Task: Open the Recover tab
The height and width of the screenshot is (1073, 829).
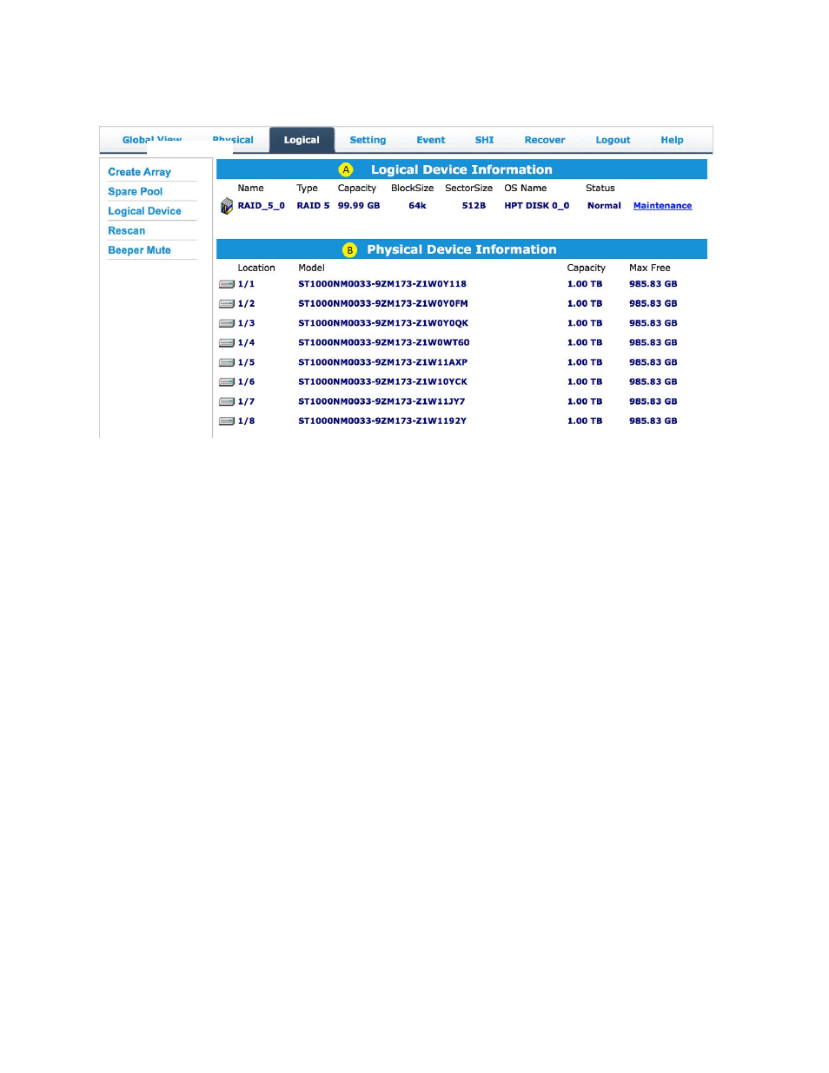Action: coord(545,140)
